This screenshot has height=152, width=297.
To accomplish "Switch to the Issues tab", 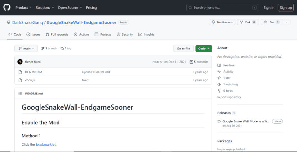I will point(33,34).
